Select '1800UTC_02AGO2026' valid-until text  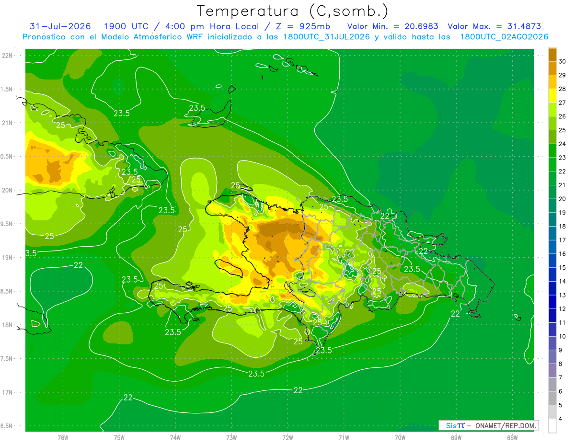pyautogui.click(x=504, y=37)
